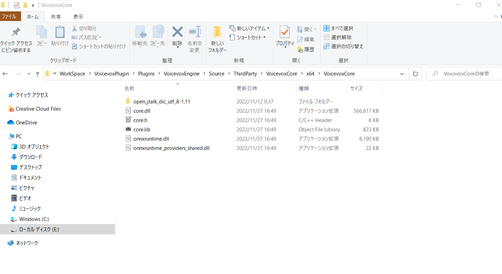Expand the chevron after Plugins in path
The image size is (502, 274).
pyautogui.click(x=160, y=74)
